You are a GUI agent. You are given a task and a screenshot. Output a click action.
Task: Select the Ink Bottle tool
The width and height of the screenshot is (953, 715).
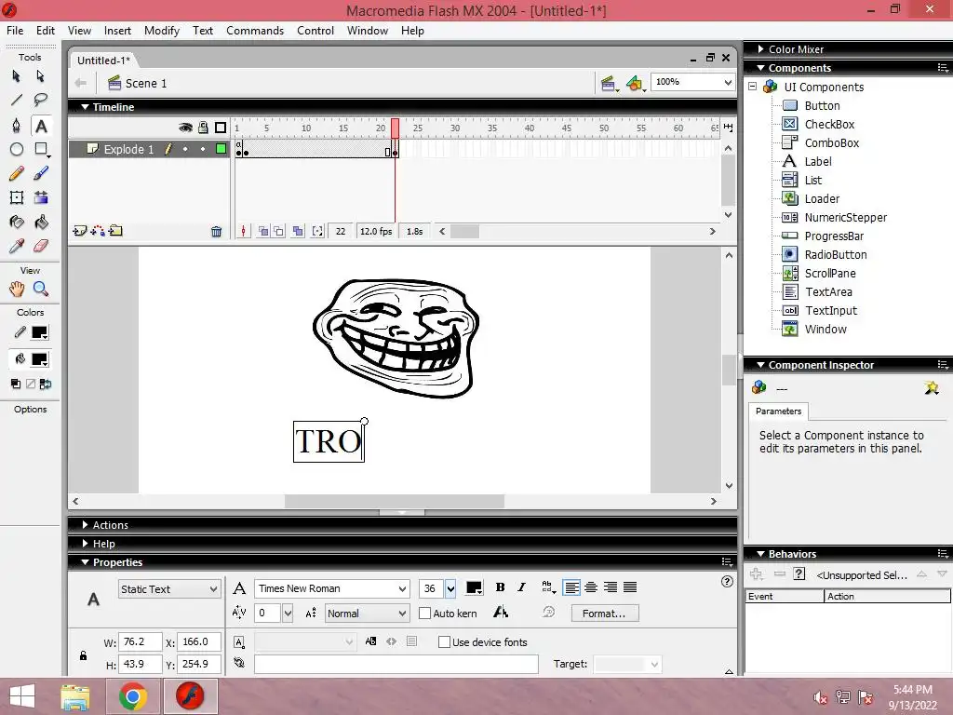pyautogui.click(x=17, y=222)
